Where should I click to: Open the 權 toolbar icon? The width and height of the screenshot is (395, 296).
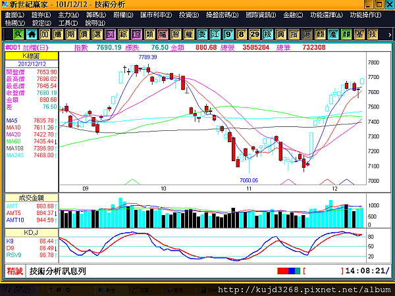click(x=189, y=34)
